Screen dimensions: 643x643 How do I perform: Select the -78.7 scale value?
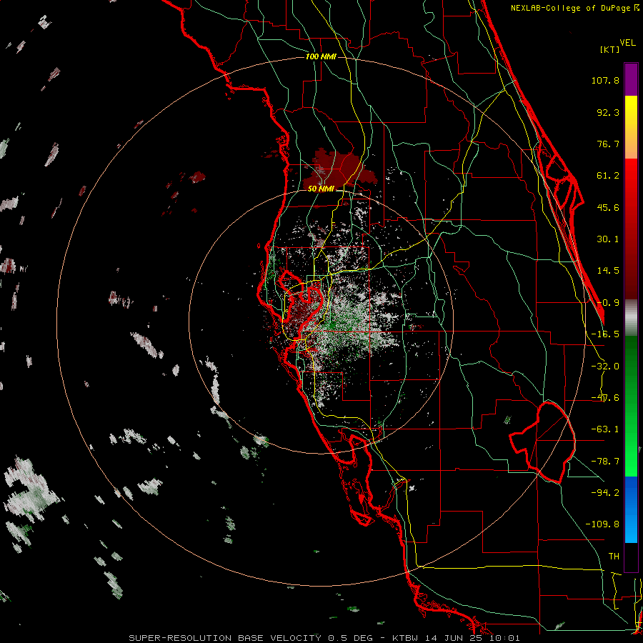coord(605,462)
